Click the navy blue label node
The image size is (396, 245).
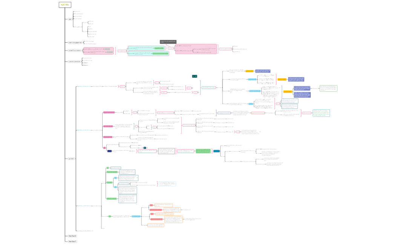coord(109,151)
